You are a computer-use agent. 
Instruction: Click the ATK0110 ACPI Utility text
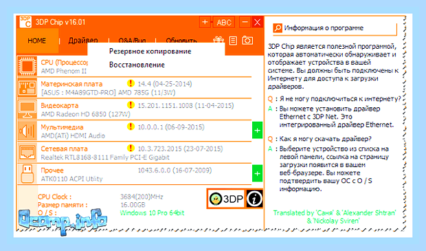click(x=71, y=179)
